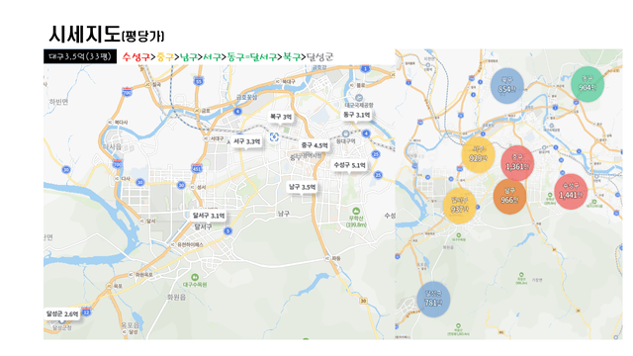Open the 달서구 3.1억 price tag
633x356 pixels.
(x=209, y=216)
